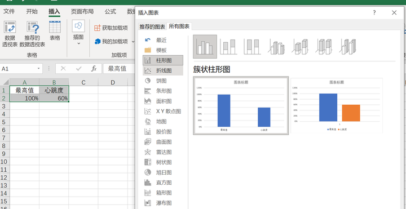Click the formula bar showing 最高值
The height and width of the screenshot is (209, 406).
pyautogui.click(x=119, y=69)
